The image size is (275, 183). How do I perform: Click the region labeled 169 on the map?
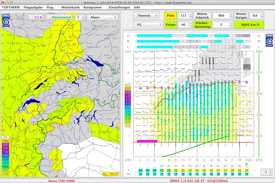104,132
